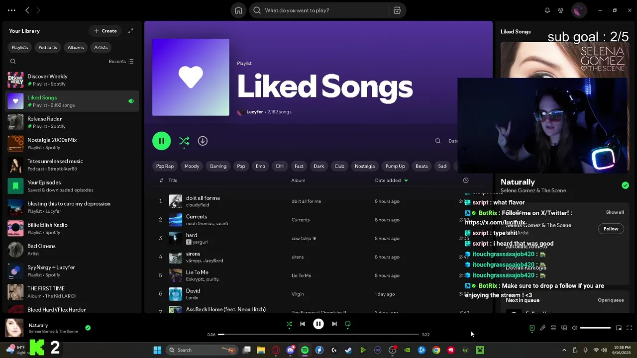This screenshot has height=358, width=637.
Task: Enter full screen mode
Action: pos(629,328)
